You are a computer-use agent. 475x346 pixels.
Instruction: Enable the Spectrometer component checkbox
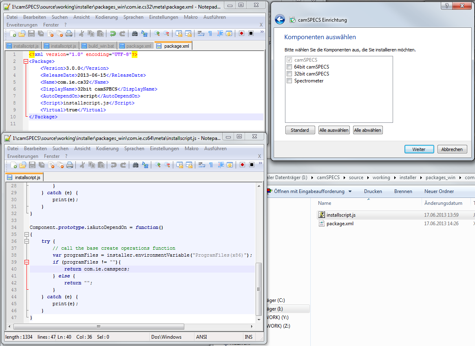coord(289,81)
